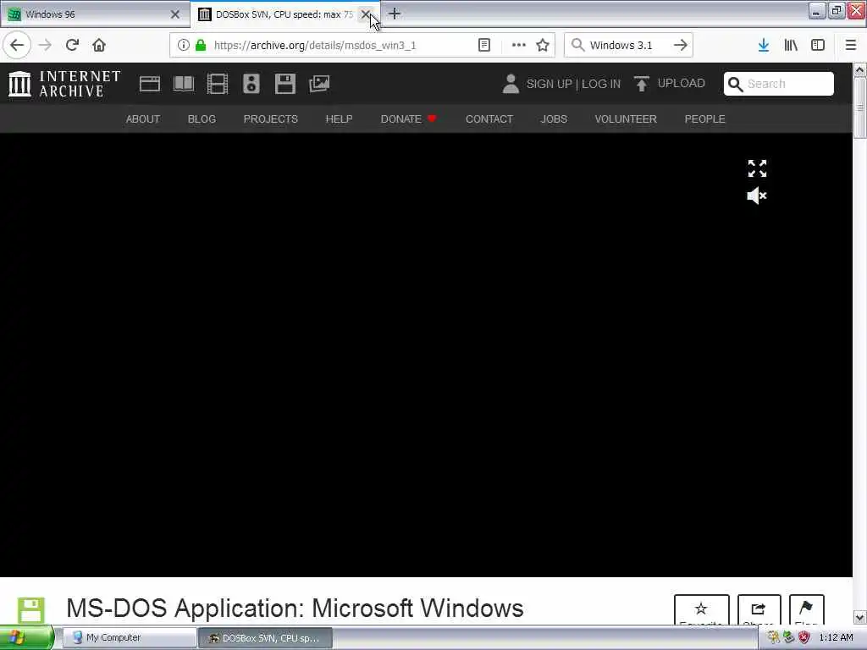Open the PROJECTS nav item
This screenshot has width=867, height=650.
click(270, 118)
